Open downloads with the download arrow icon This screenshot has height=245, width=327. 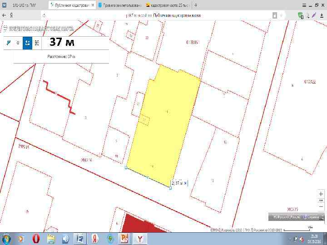(322, 15)
